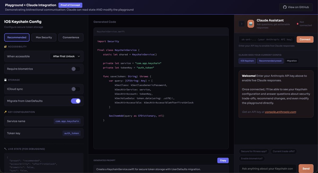
Task: Click the Claude Assistant robot avatar icon
Action: [251, 24]
